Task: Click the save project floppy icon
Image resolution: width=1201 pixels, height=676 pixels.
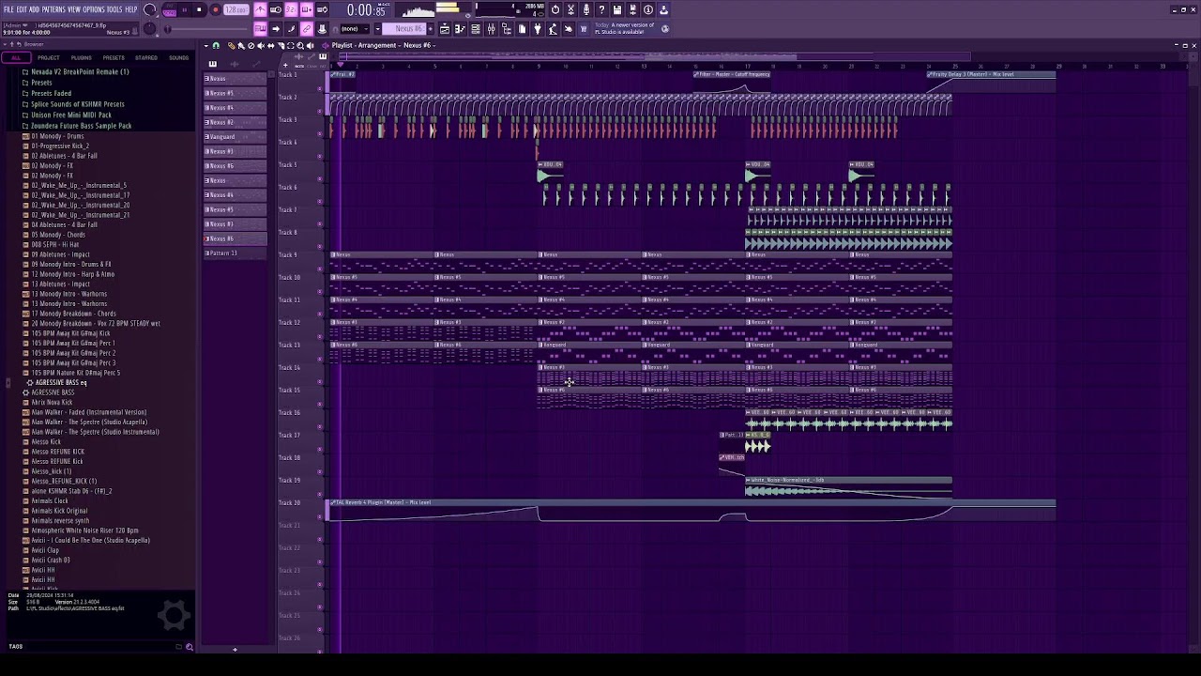Action: [x=616, y=9]
